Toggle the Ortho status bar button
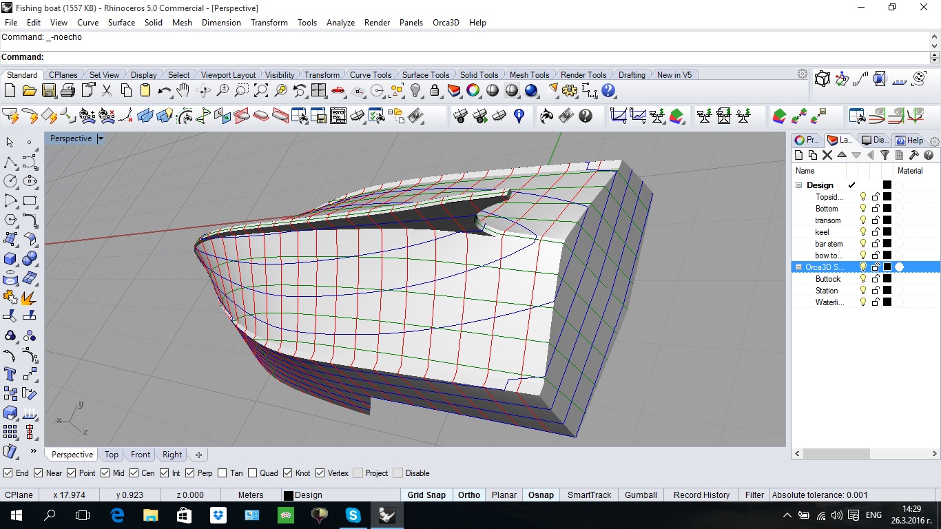The width and height of the screenshot is (941, 529). point(468,495)
